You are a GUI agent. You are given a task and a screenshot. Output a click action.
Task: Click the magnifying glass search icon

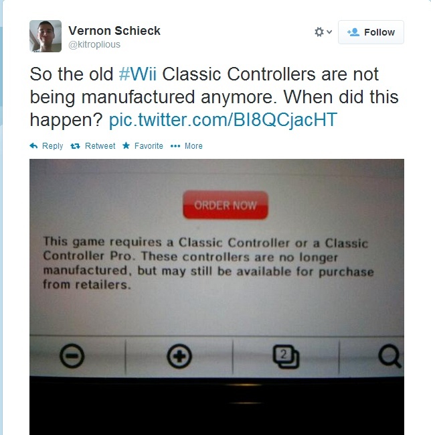(390, 356)
